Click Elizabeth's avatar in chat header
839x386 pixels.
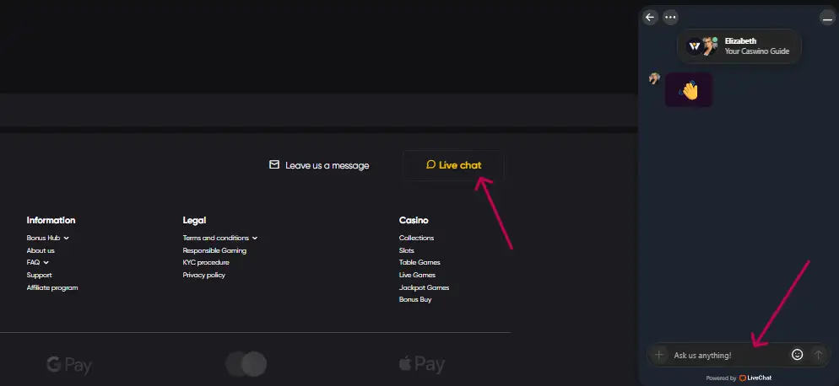tap(710, 46)
